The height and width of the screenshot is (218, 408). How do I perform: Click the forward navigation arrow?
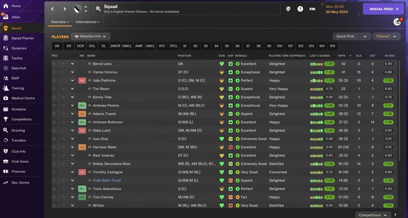pyautogui.click(x=65, y=9)
